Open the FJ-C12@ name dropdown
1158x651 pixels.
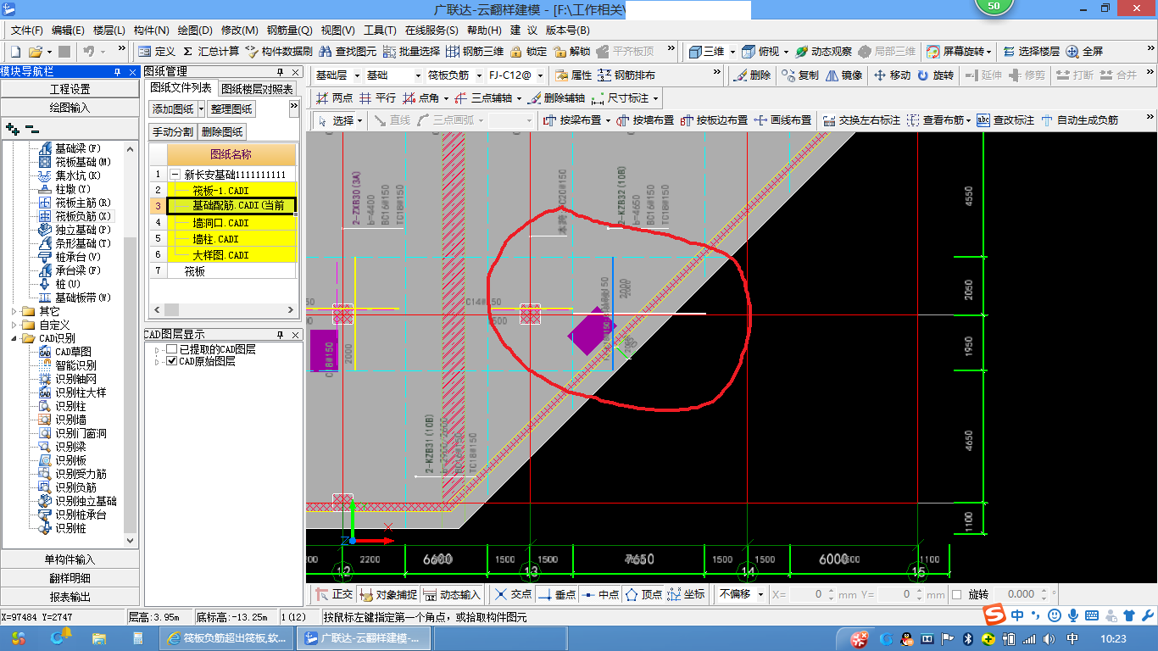coord(540,75)
